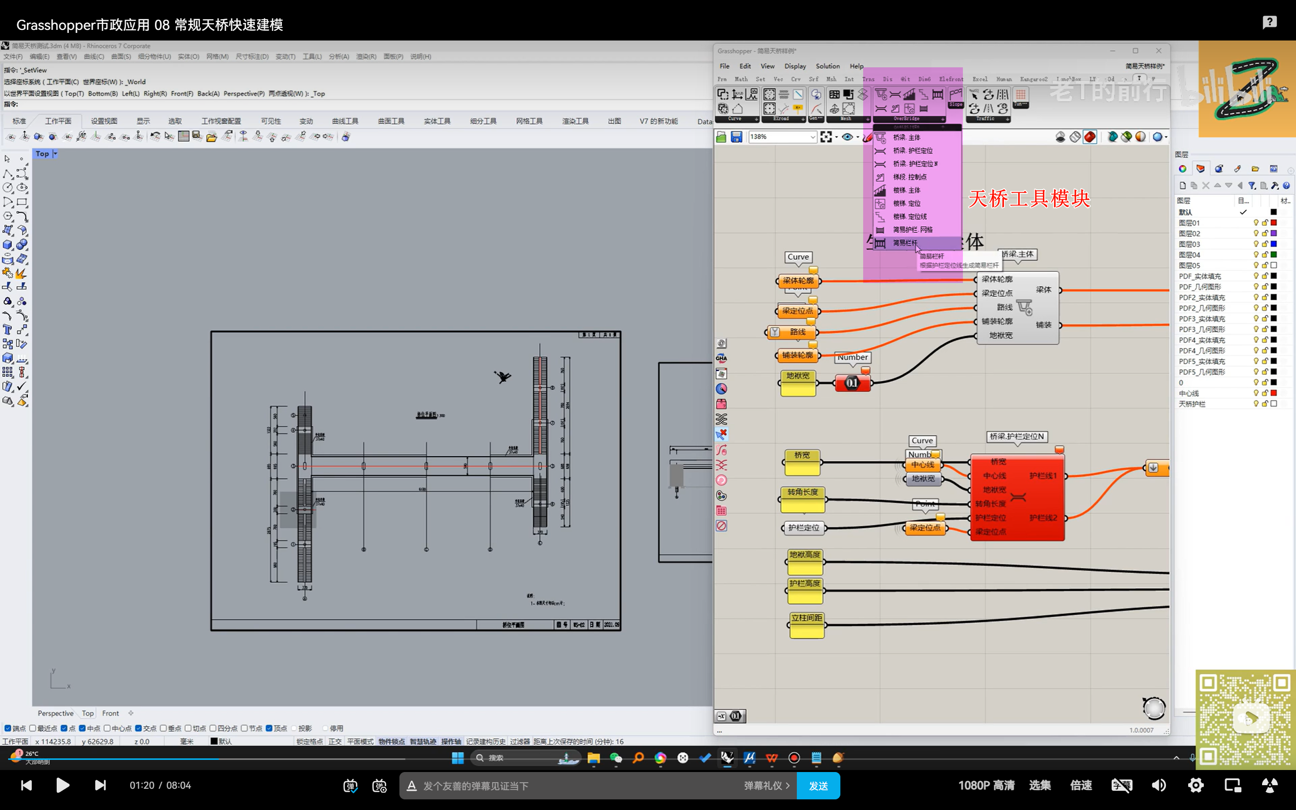
Task: Click the 弹幕礼仪 link
Action: [x=766, y=785]
